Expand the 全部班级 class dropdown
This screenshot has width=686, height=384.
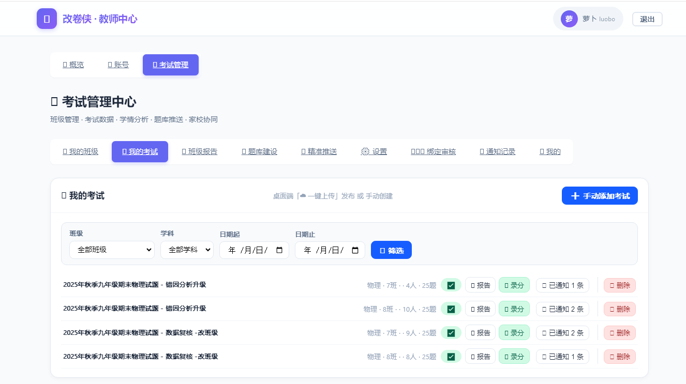pyautogui.click(x=112, y=250)
